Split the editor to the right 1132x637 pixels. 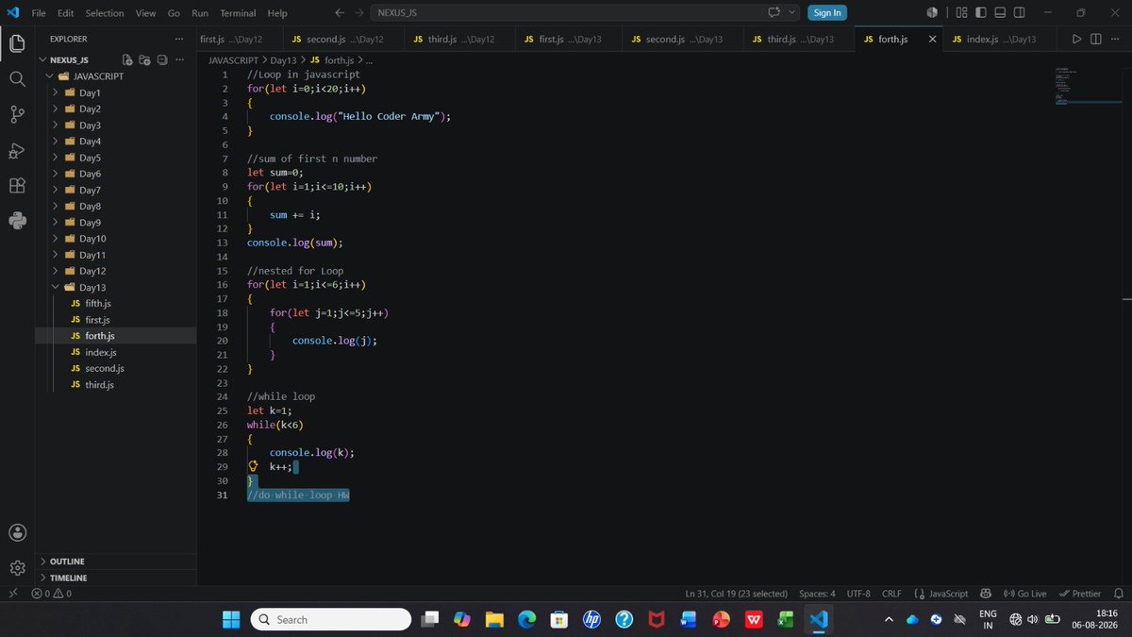click(x=1095, y=39)
